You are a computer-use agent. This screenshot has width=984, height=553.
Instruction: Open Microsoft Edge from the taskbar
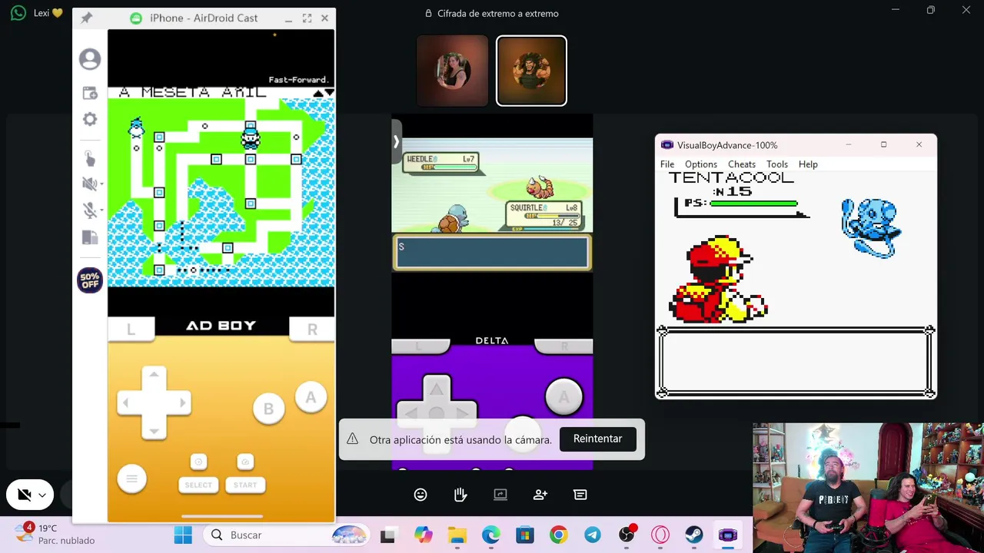point(491,535)
